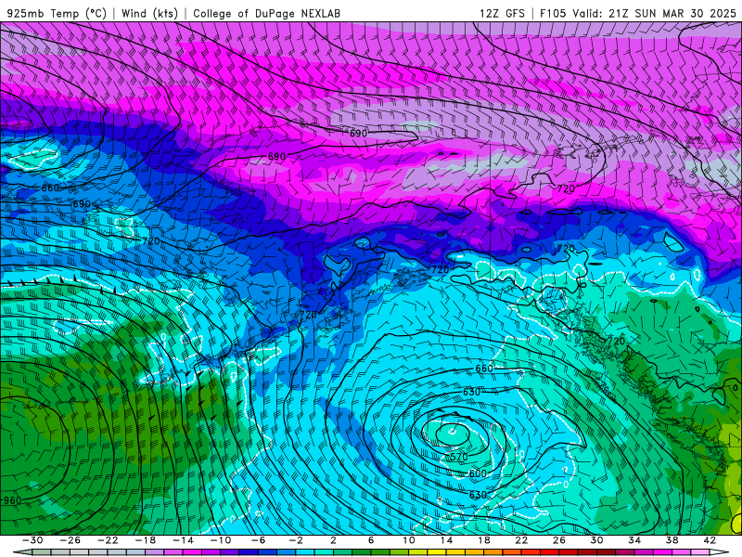The image size is (742, 557).
Task: Select the -14 value on the temperature scale
Action: coord(183,540)
